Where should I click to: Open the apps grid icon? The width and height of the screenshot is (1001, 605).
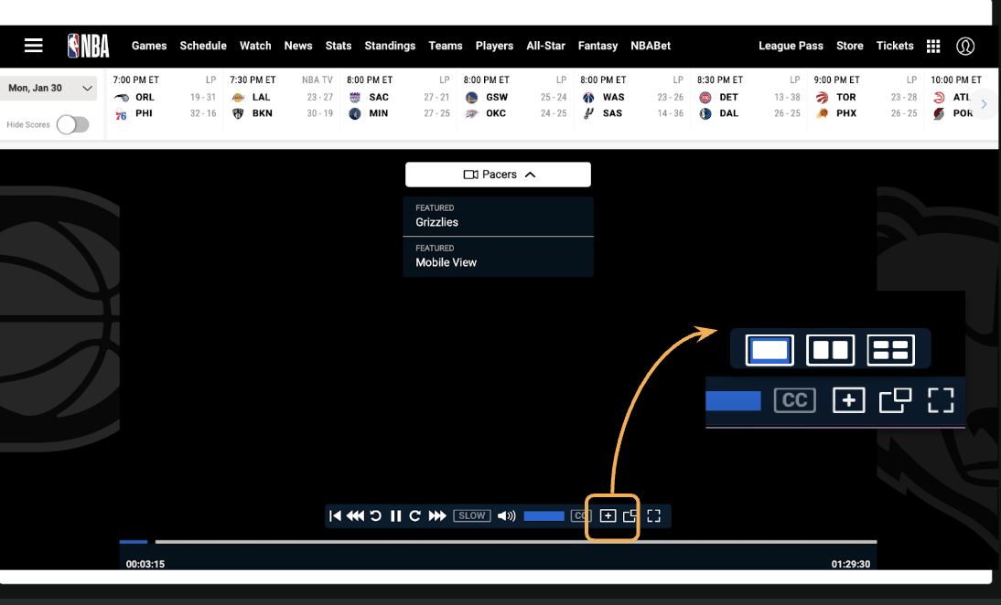tap(933, 46)
